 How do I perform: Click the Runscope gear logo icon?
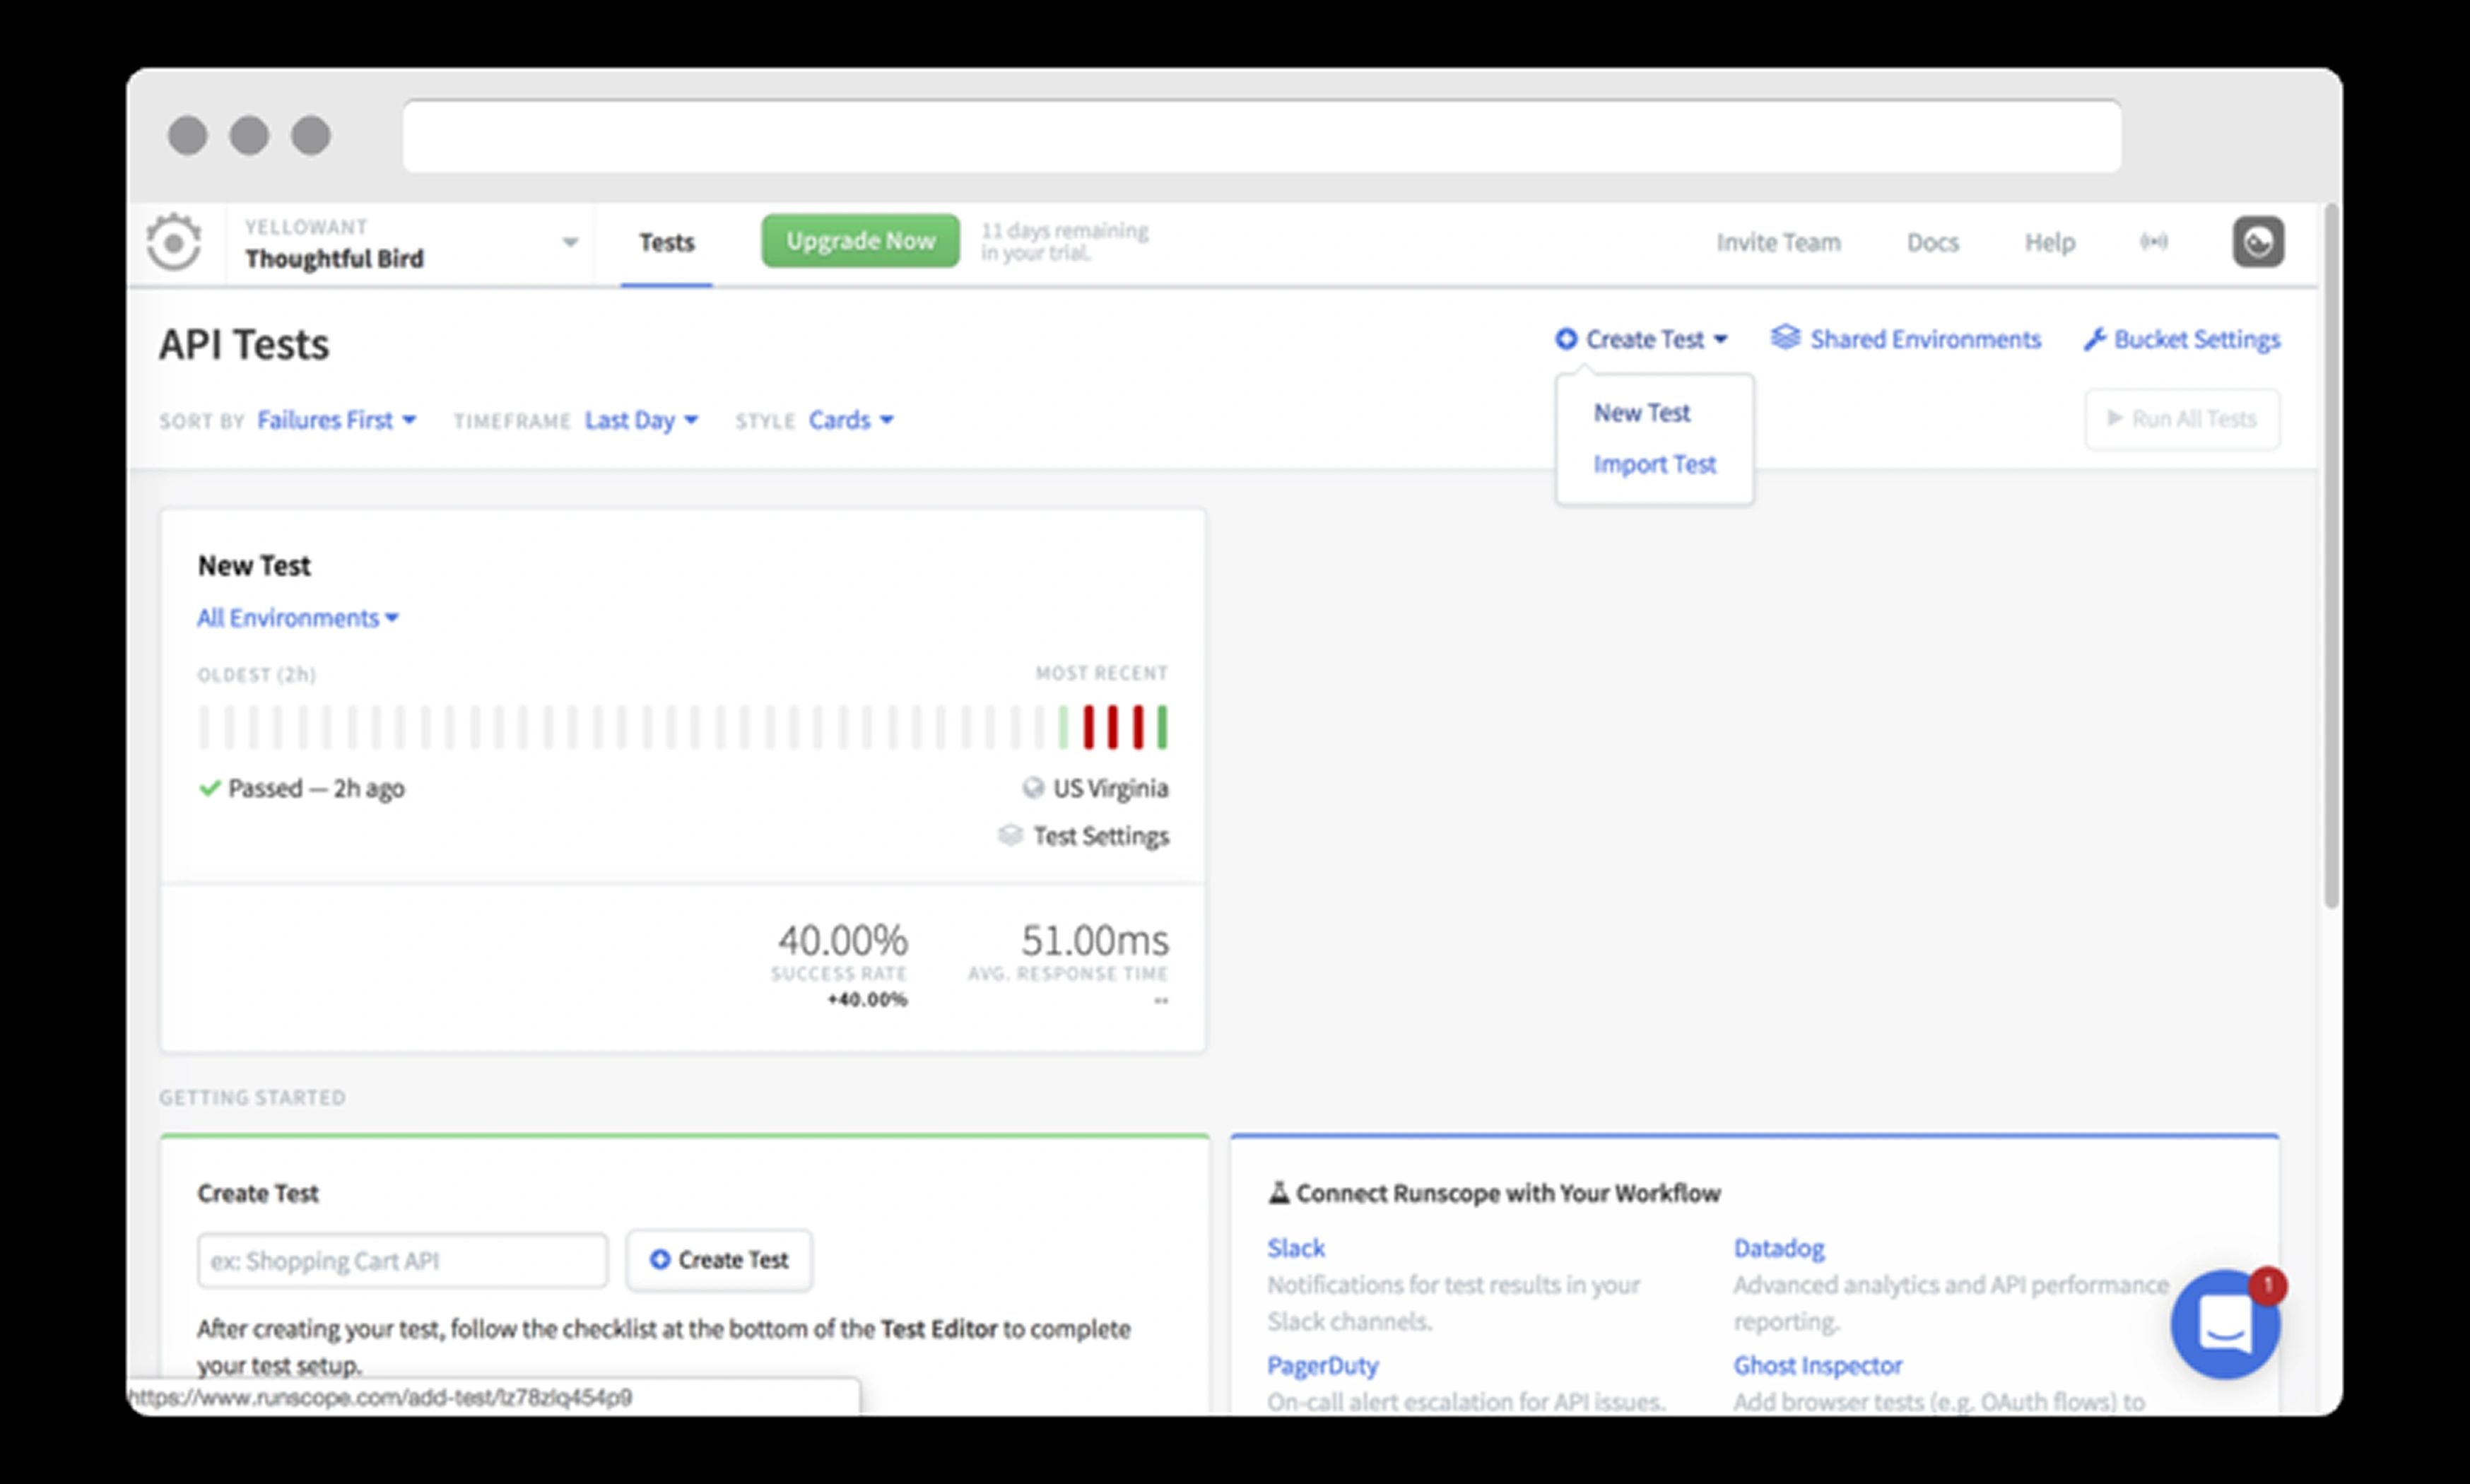[173, 242]
